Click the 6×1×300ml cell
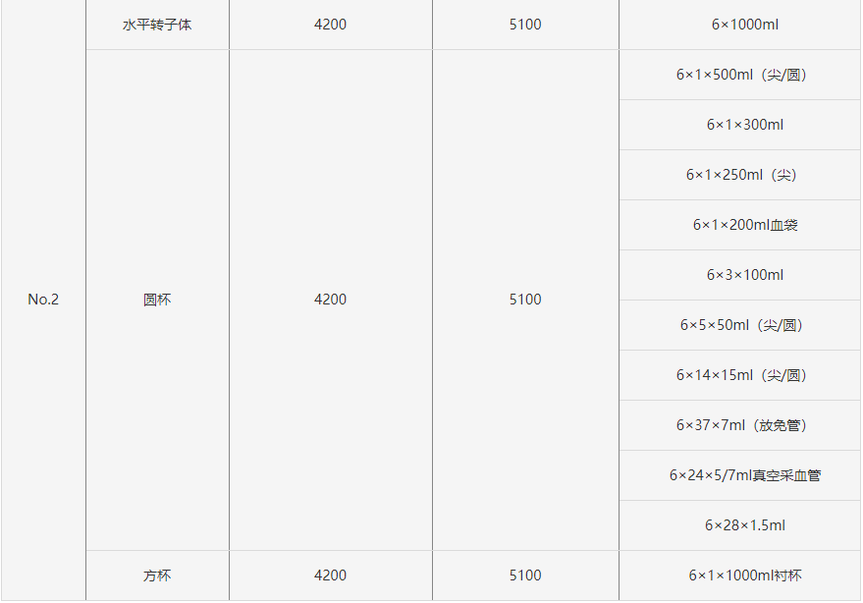This screenshot has height=603, width=863. click(x=745, y=125)
